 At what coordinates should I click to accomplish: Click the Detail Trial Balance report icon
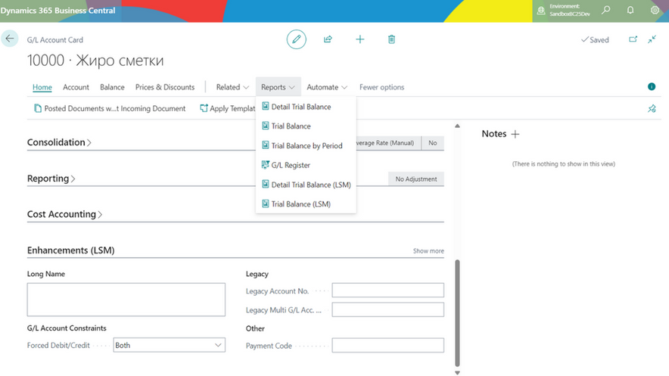coord(266,106)
